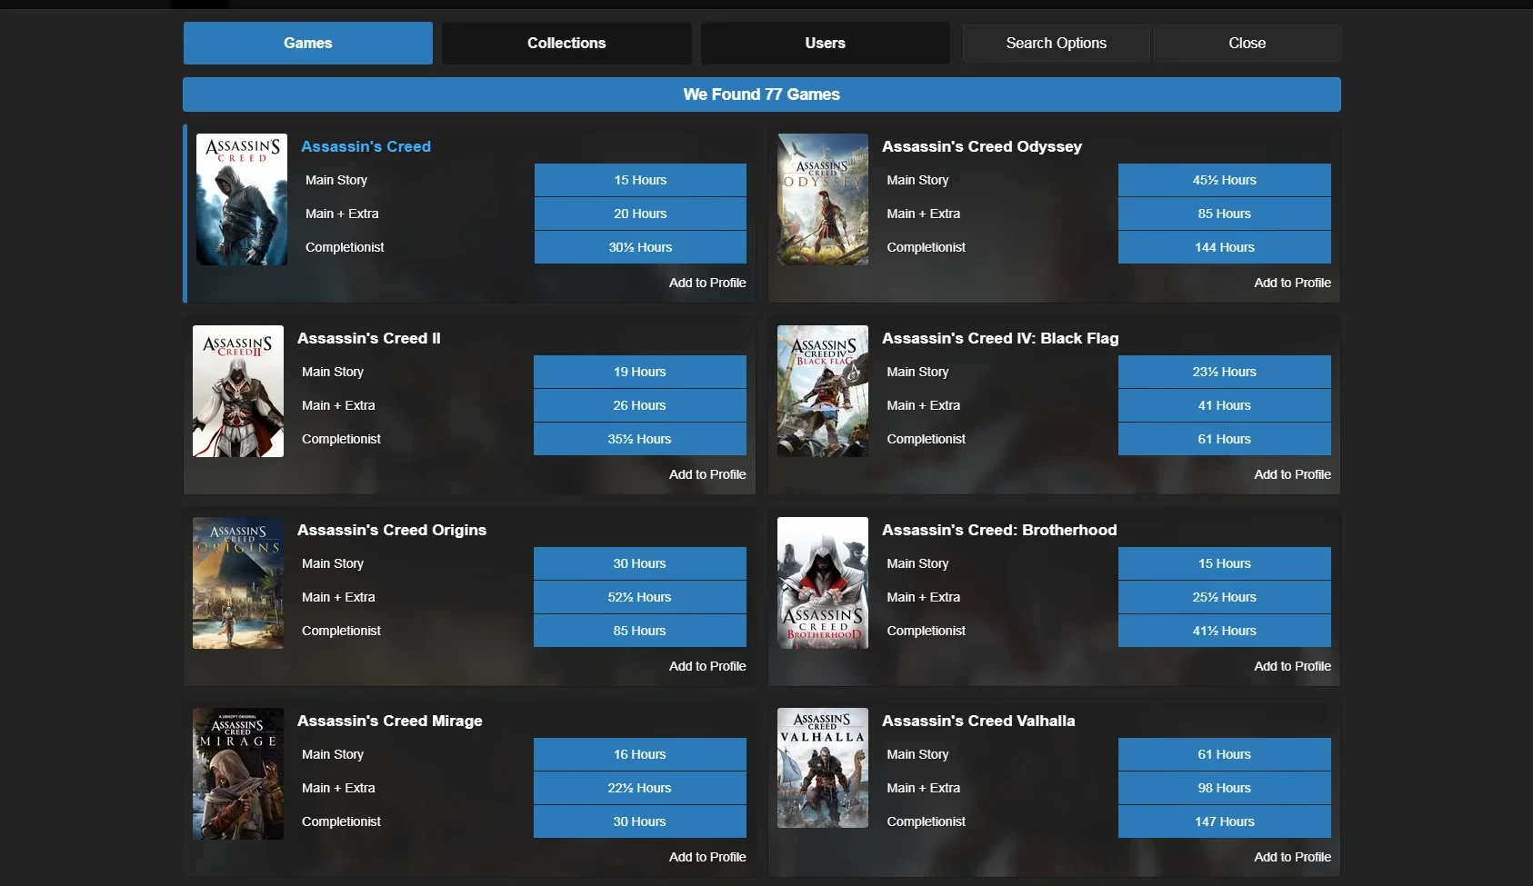Click Assassin's Creed II box art
1533x886 pixels.
point(238,392)
